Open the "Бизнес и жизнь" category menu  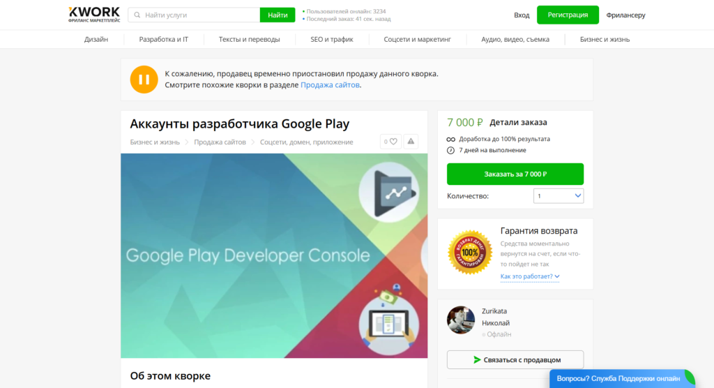tap(605, 39)
